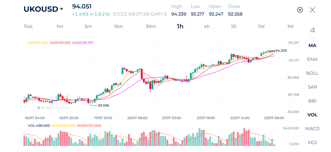The image size is (331, 152).
Task: Click the MA20:93.187 legend label
Action: pyautogui.click(x=83, y=43)
